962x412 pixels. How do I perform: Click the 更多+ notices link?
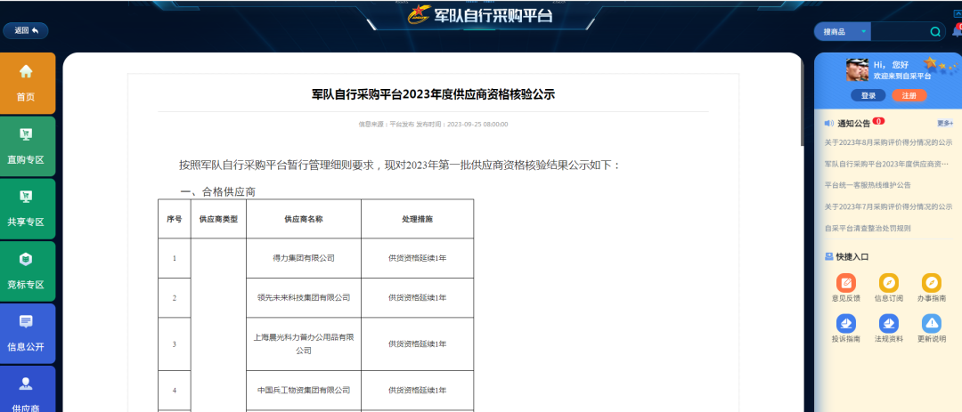945,123
